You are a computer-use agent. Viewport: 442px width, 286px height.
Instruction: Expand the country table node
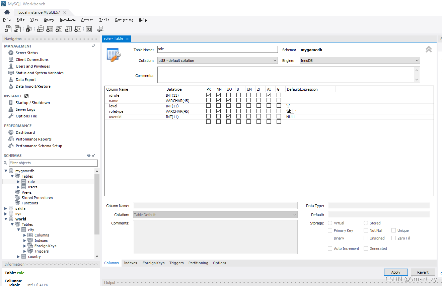pyautogui.click(x=19, y=257)
